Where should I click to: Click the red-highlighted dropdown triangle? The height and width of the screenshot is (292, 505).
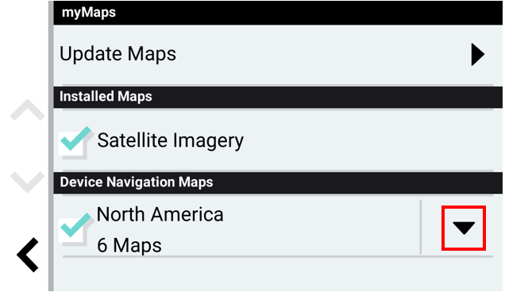click(x=464, y=228)
